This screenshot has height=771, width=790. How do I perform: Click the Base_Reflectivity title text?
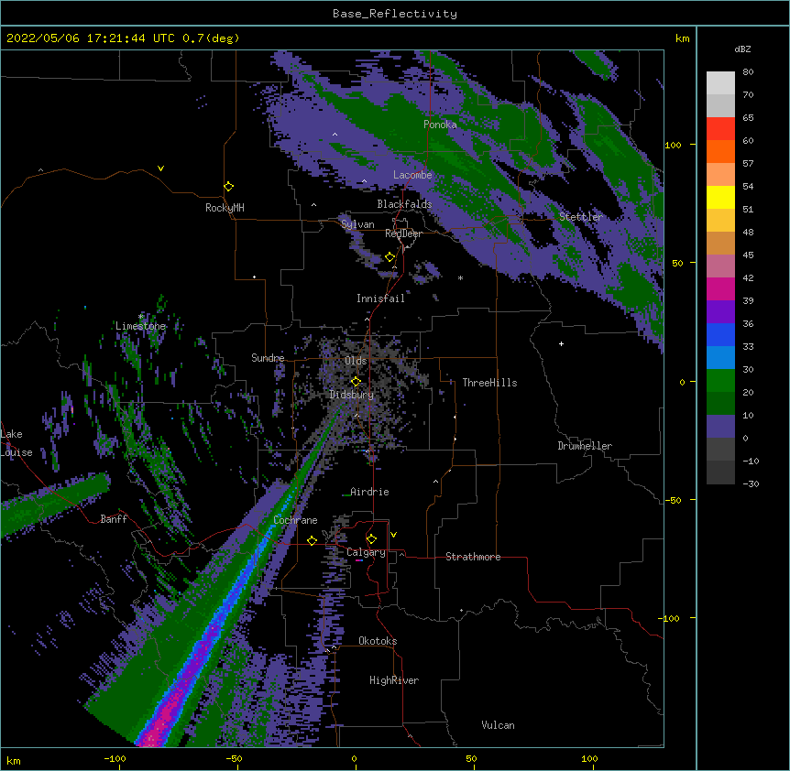tap(395, 14)
